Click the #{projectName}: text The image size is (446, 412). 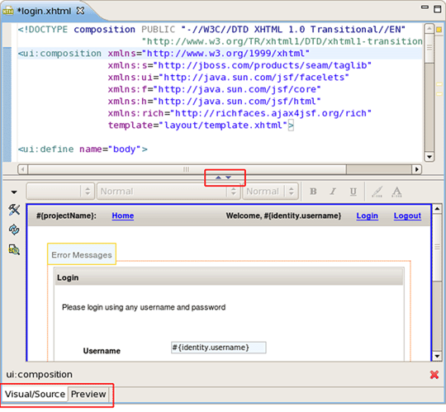click(x=66, y=215)
